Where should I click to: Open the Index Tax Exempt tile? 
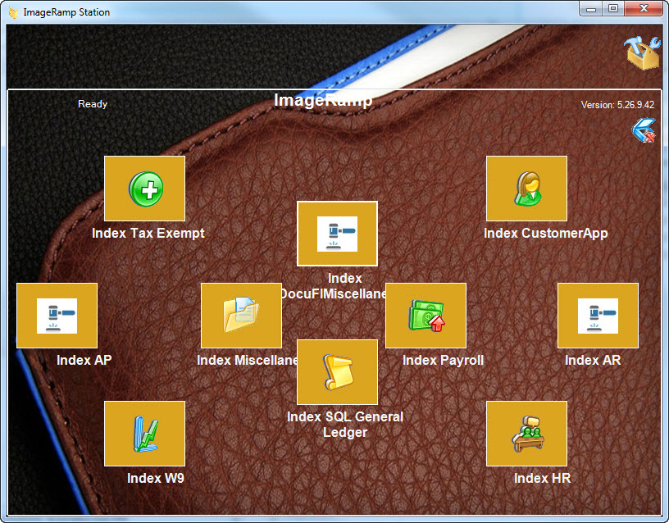[144, 189]
